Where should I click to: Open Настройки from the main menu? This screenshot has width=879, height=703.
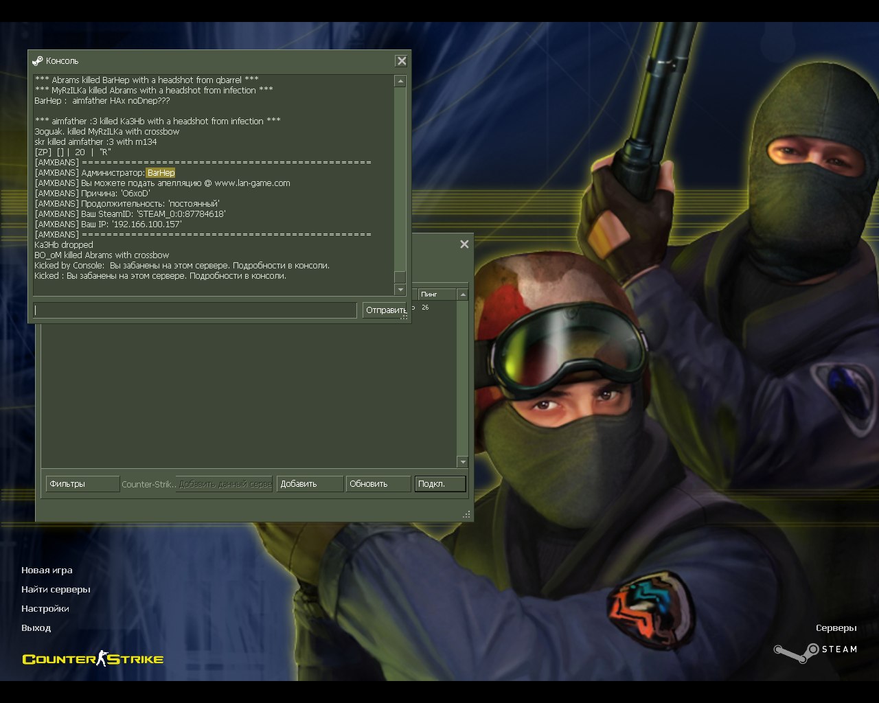tap(45, 609)
